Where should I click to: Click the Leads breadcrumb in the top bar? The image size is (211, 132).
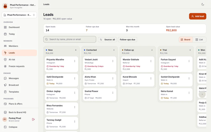click(x=46, y=4)
